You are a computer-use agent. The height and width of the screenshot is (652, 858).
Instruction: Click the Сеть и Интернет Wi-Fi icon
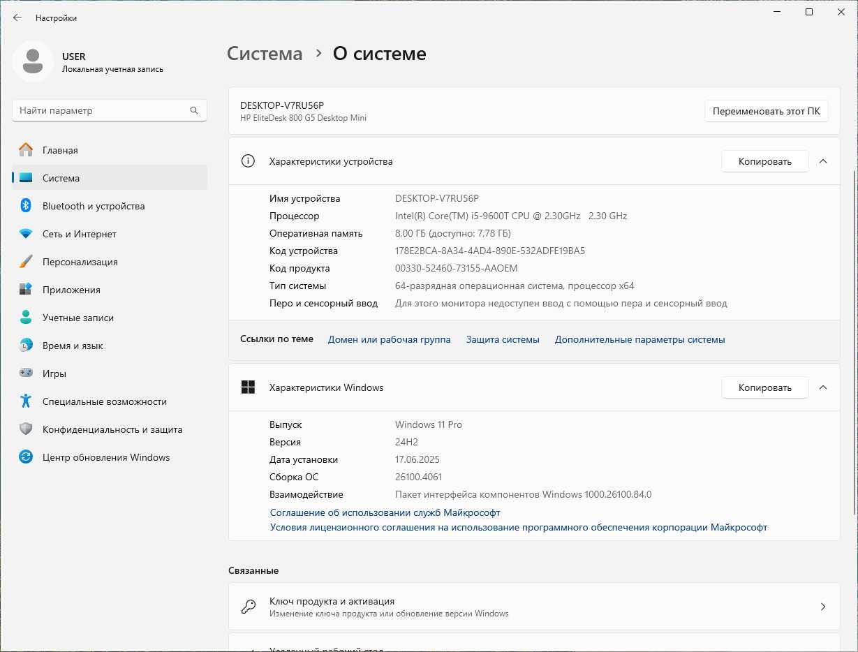pyautogui.click(x=26, y=234)
